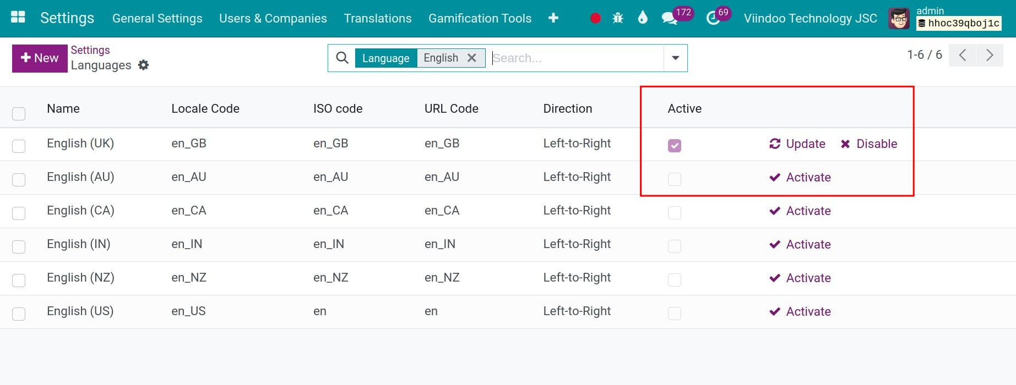The height and width of the screenshot is (385, 1016).
Task: Click Update for English (UK)
Action: 797,144
